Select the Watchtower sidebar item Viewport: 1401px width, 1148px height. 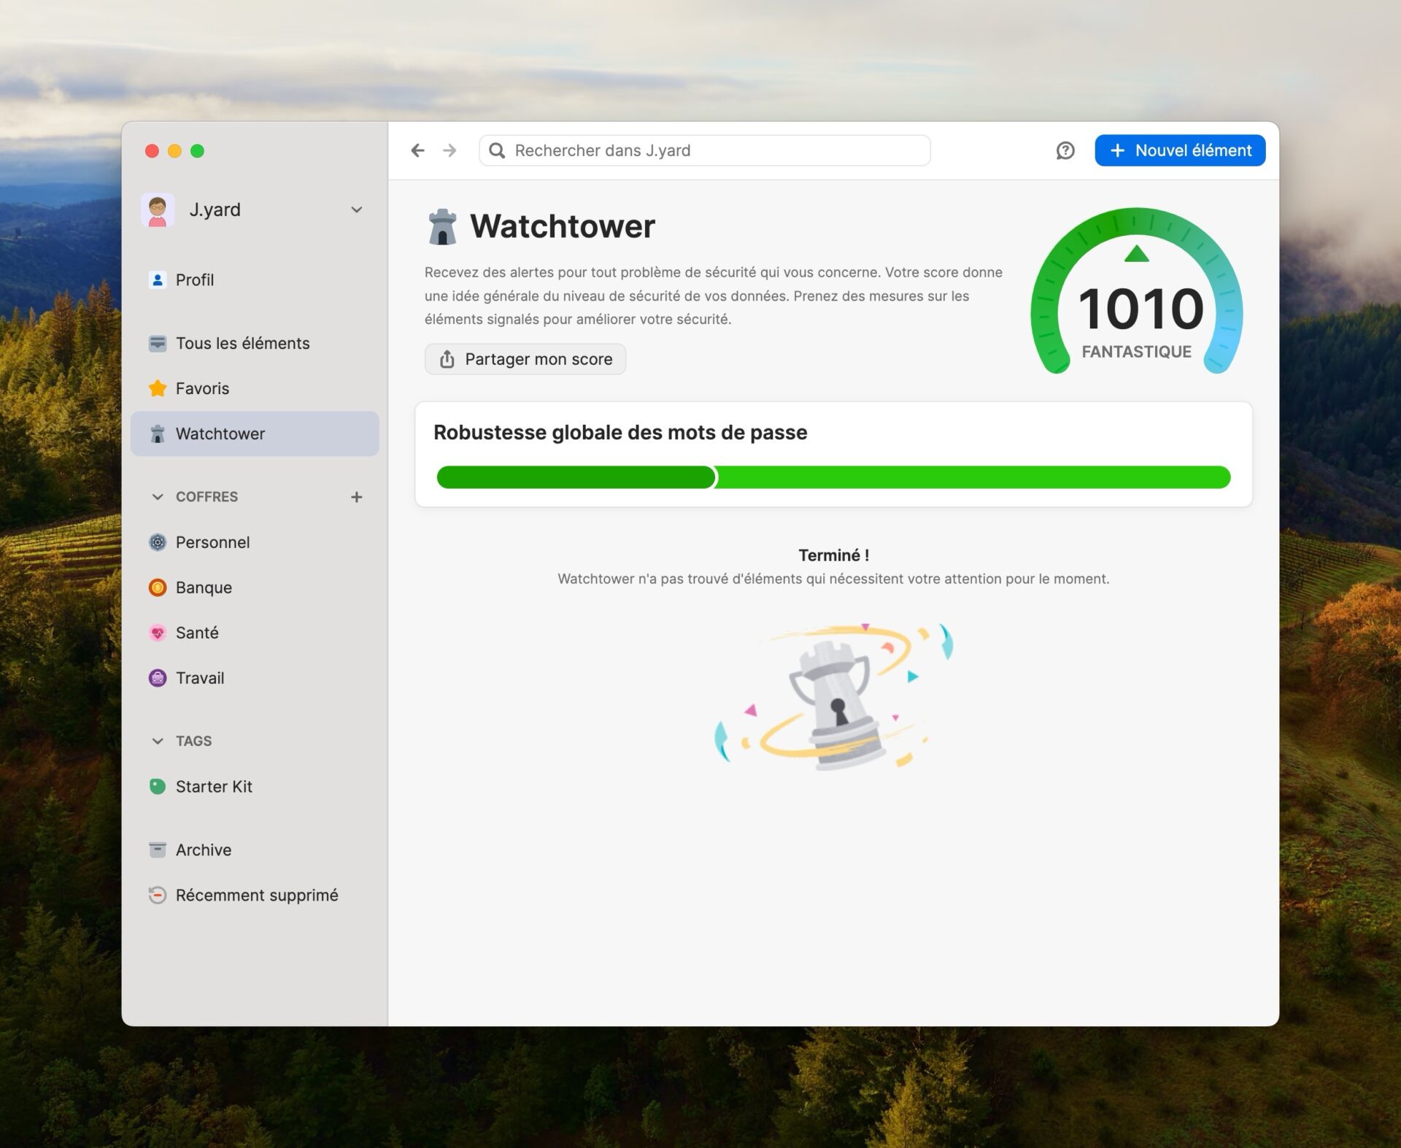pyautogui.click(x=255, y=434)
